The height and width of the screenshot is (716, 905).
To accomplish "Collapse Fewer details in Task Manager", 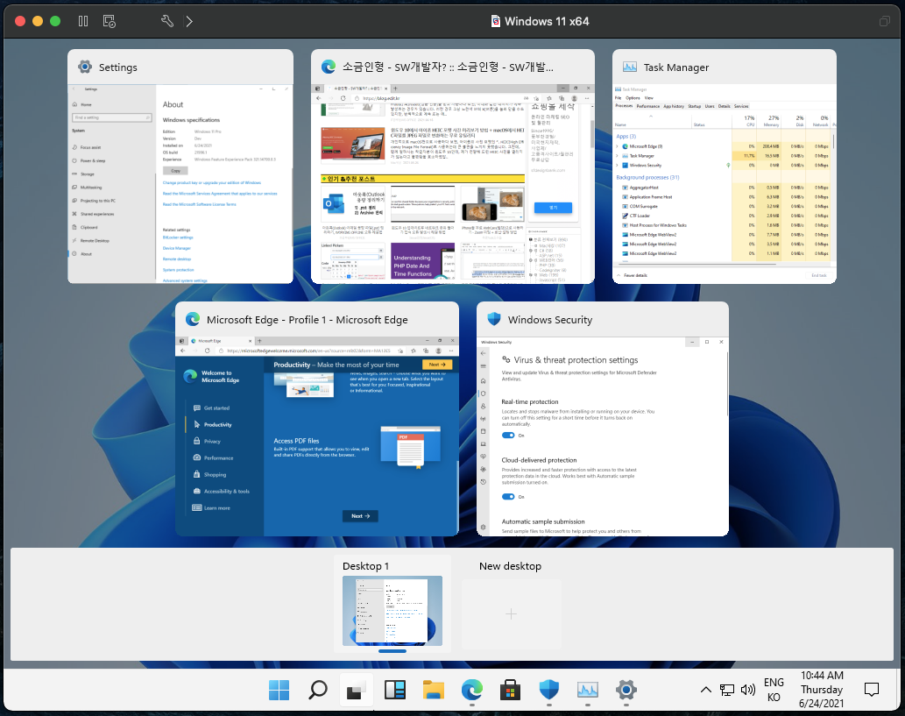I will 632,275.
